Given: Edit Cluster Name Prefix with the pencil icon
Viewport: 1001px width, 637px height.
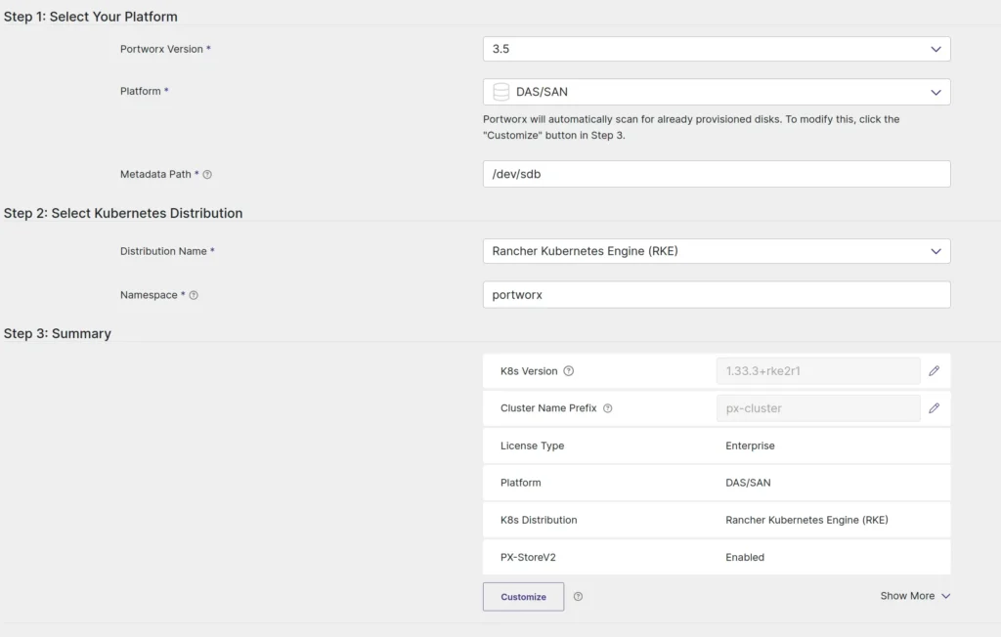Looking at the screenshot, I should click(x=934, y=408).
